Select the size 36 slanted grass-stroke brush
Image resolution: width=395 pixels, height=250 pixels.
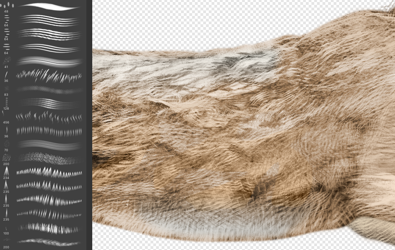pyautogui.click(x=49, y=75)
